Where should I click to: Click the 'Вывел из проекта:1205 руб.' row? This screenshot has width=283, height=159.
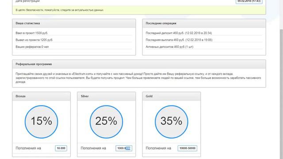74,40
